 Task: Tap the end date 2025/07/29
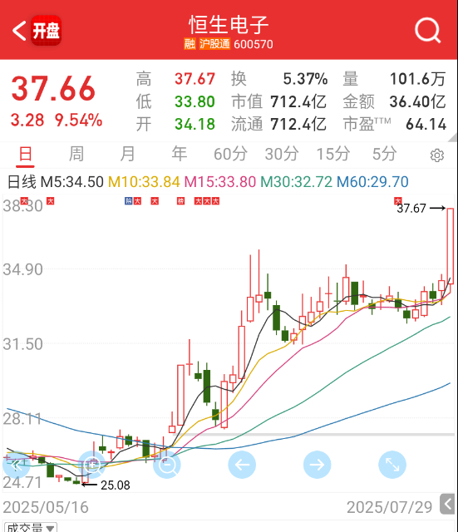click(x=390, y=508)
